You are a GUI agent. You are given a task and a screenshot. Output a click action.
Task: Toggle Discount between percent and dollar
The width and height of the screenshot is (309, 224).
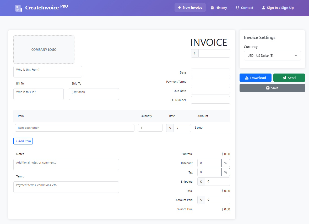226,163
